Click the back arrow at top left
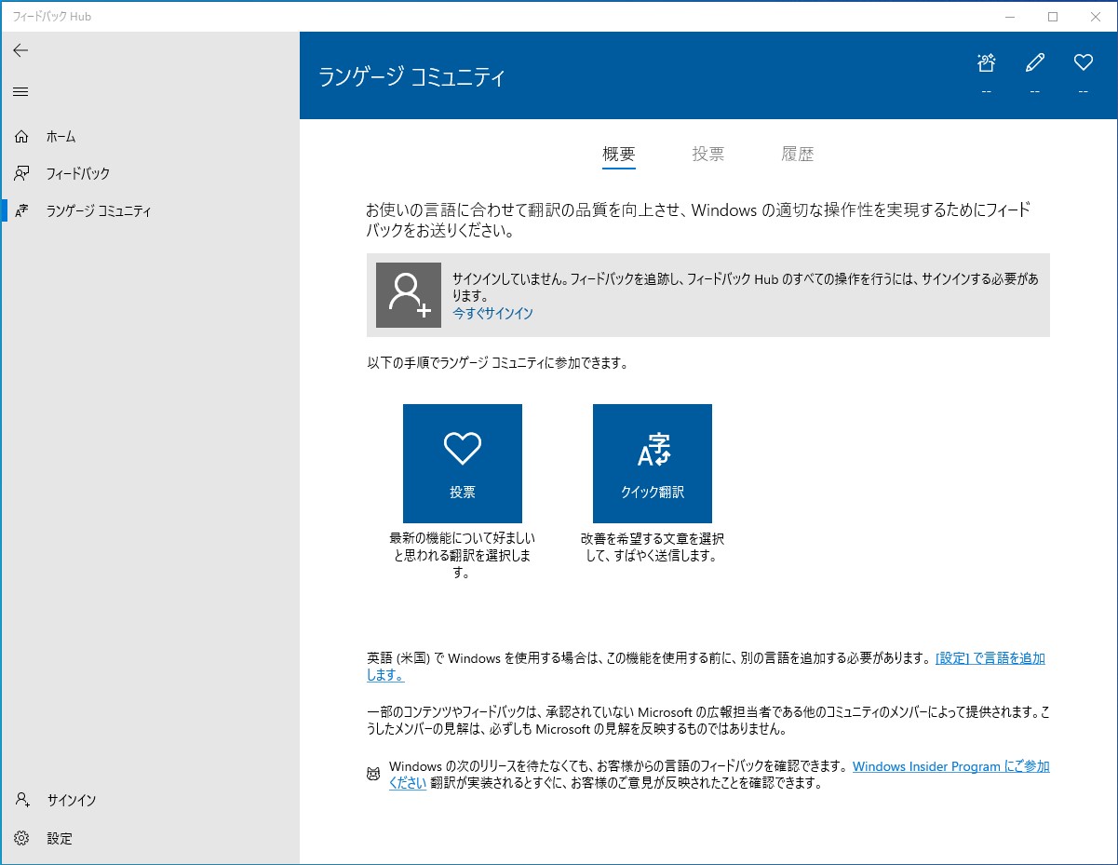 20,50
